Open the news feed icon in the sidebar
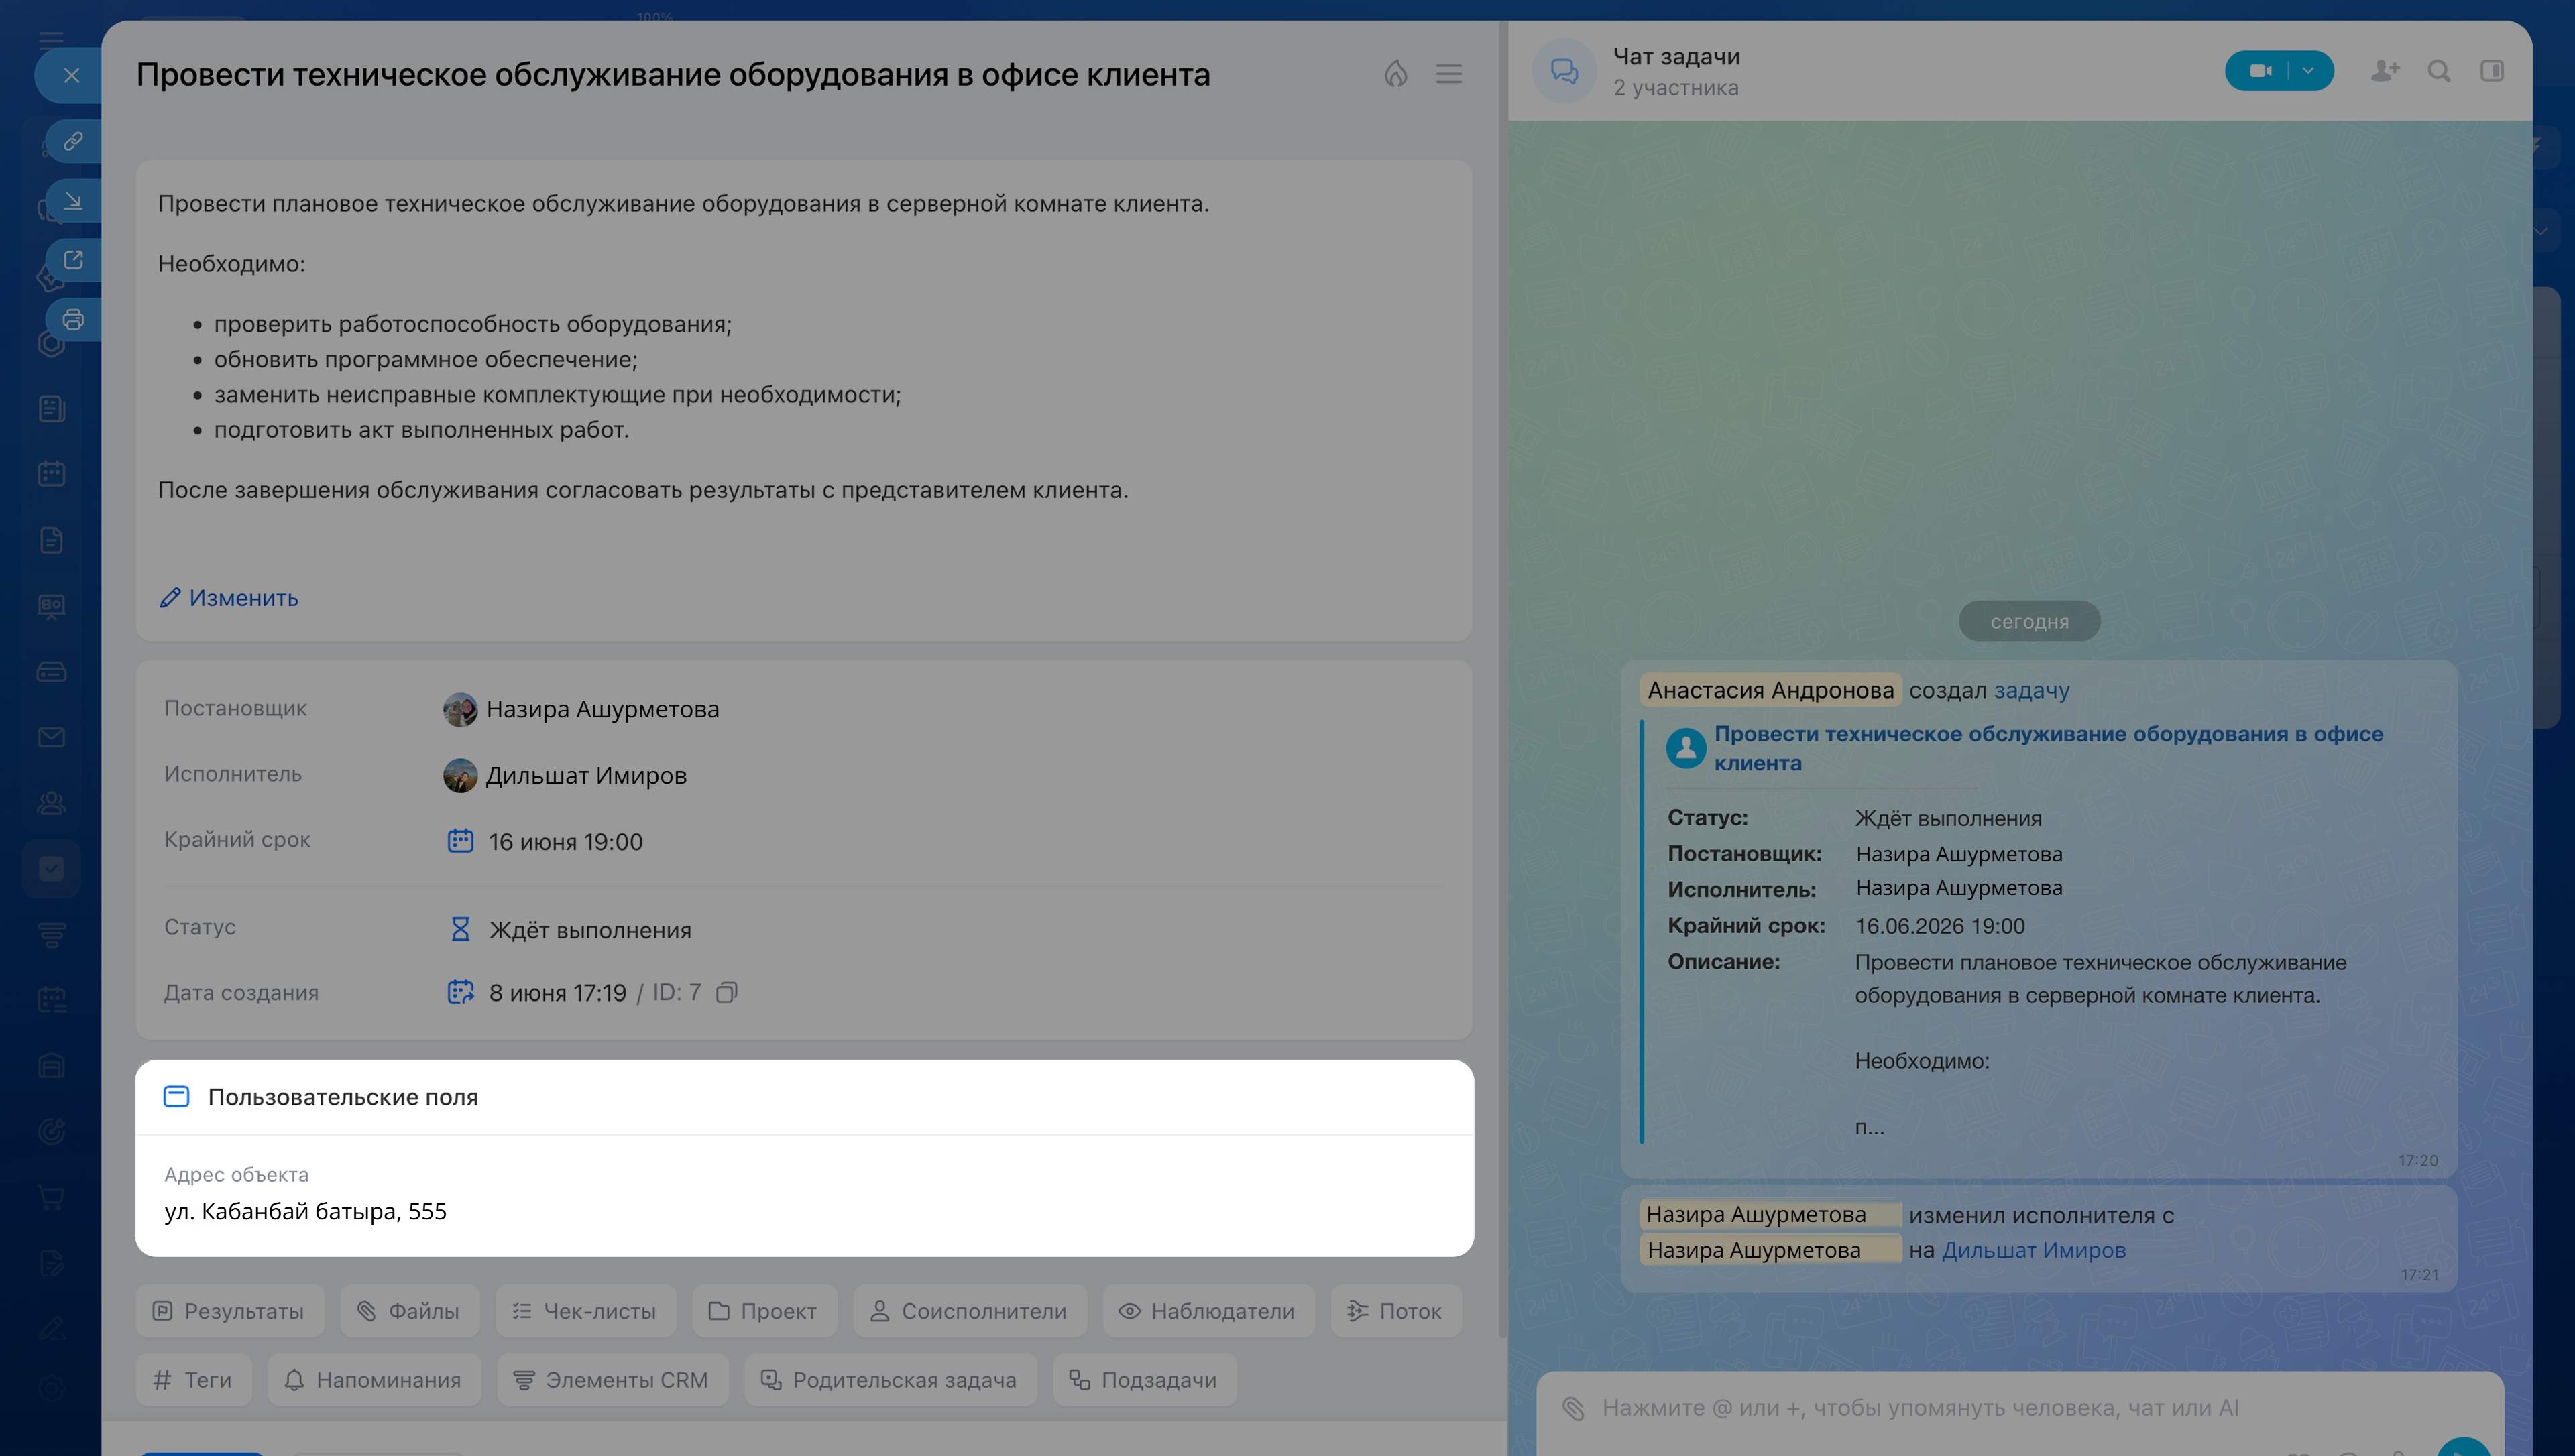2575x1456 pixels. pos(52,409)
